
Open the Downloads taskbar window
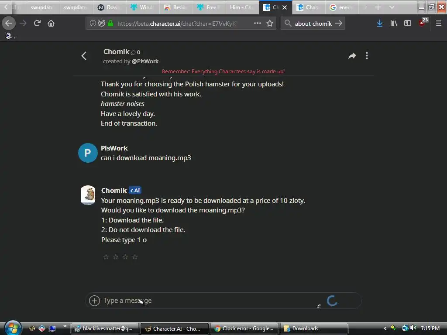314,328
